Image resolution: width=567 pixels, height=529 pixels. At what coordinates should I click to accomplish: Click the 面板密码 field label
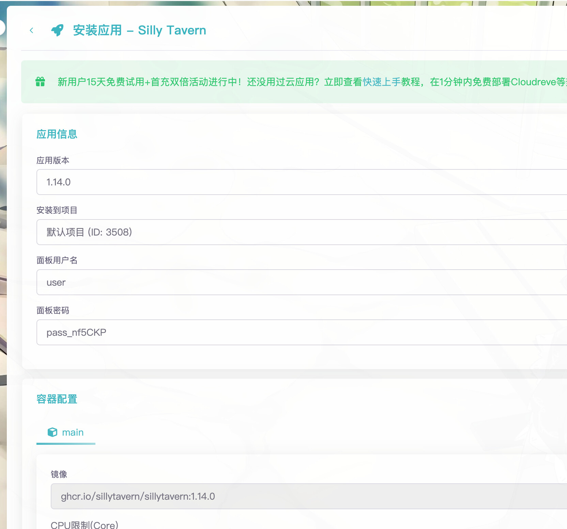(x=53, y=311)
